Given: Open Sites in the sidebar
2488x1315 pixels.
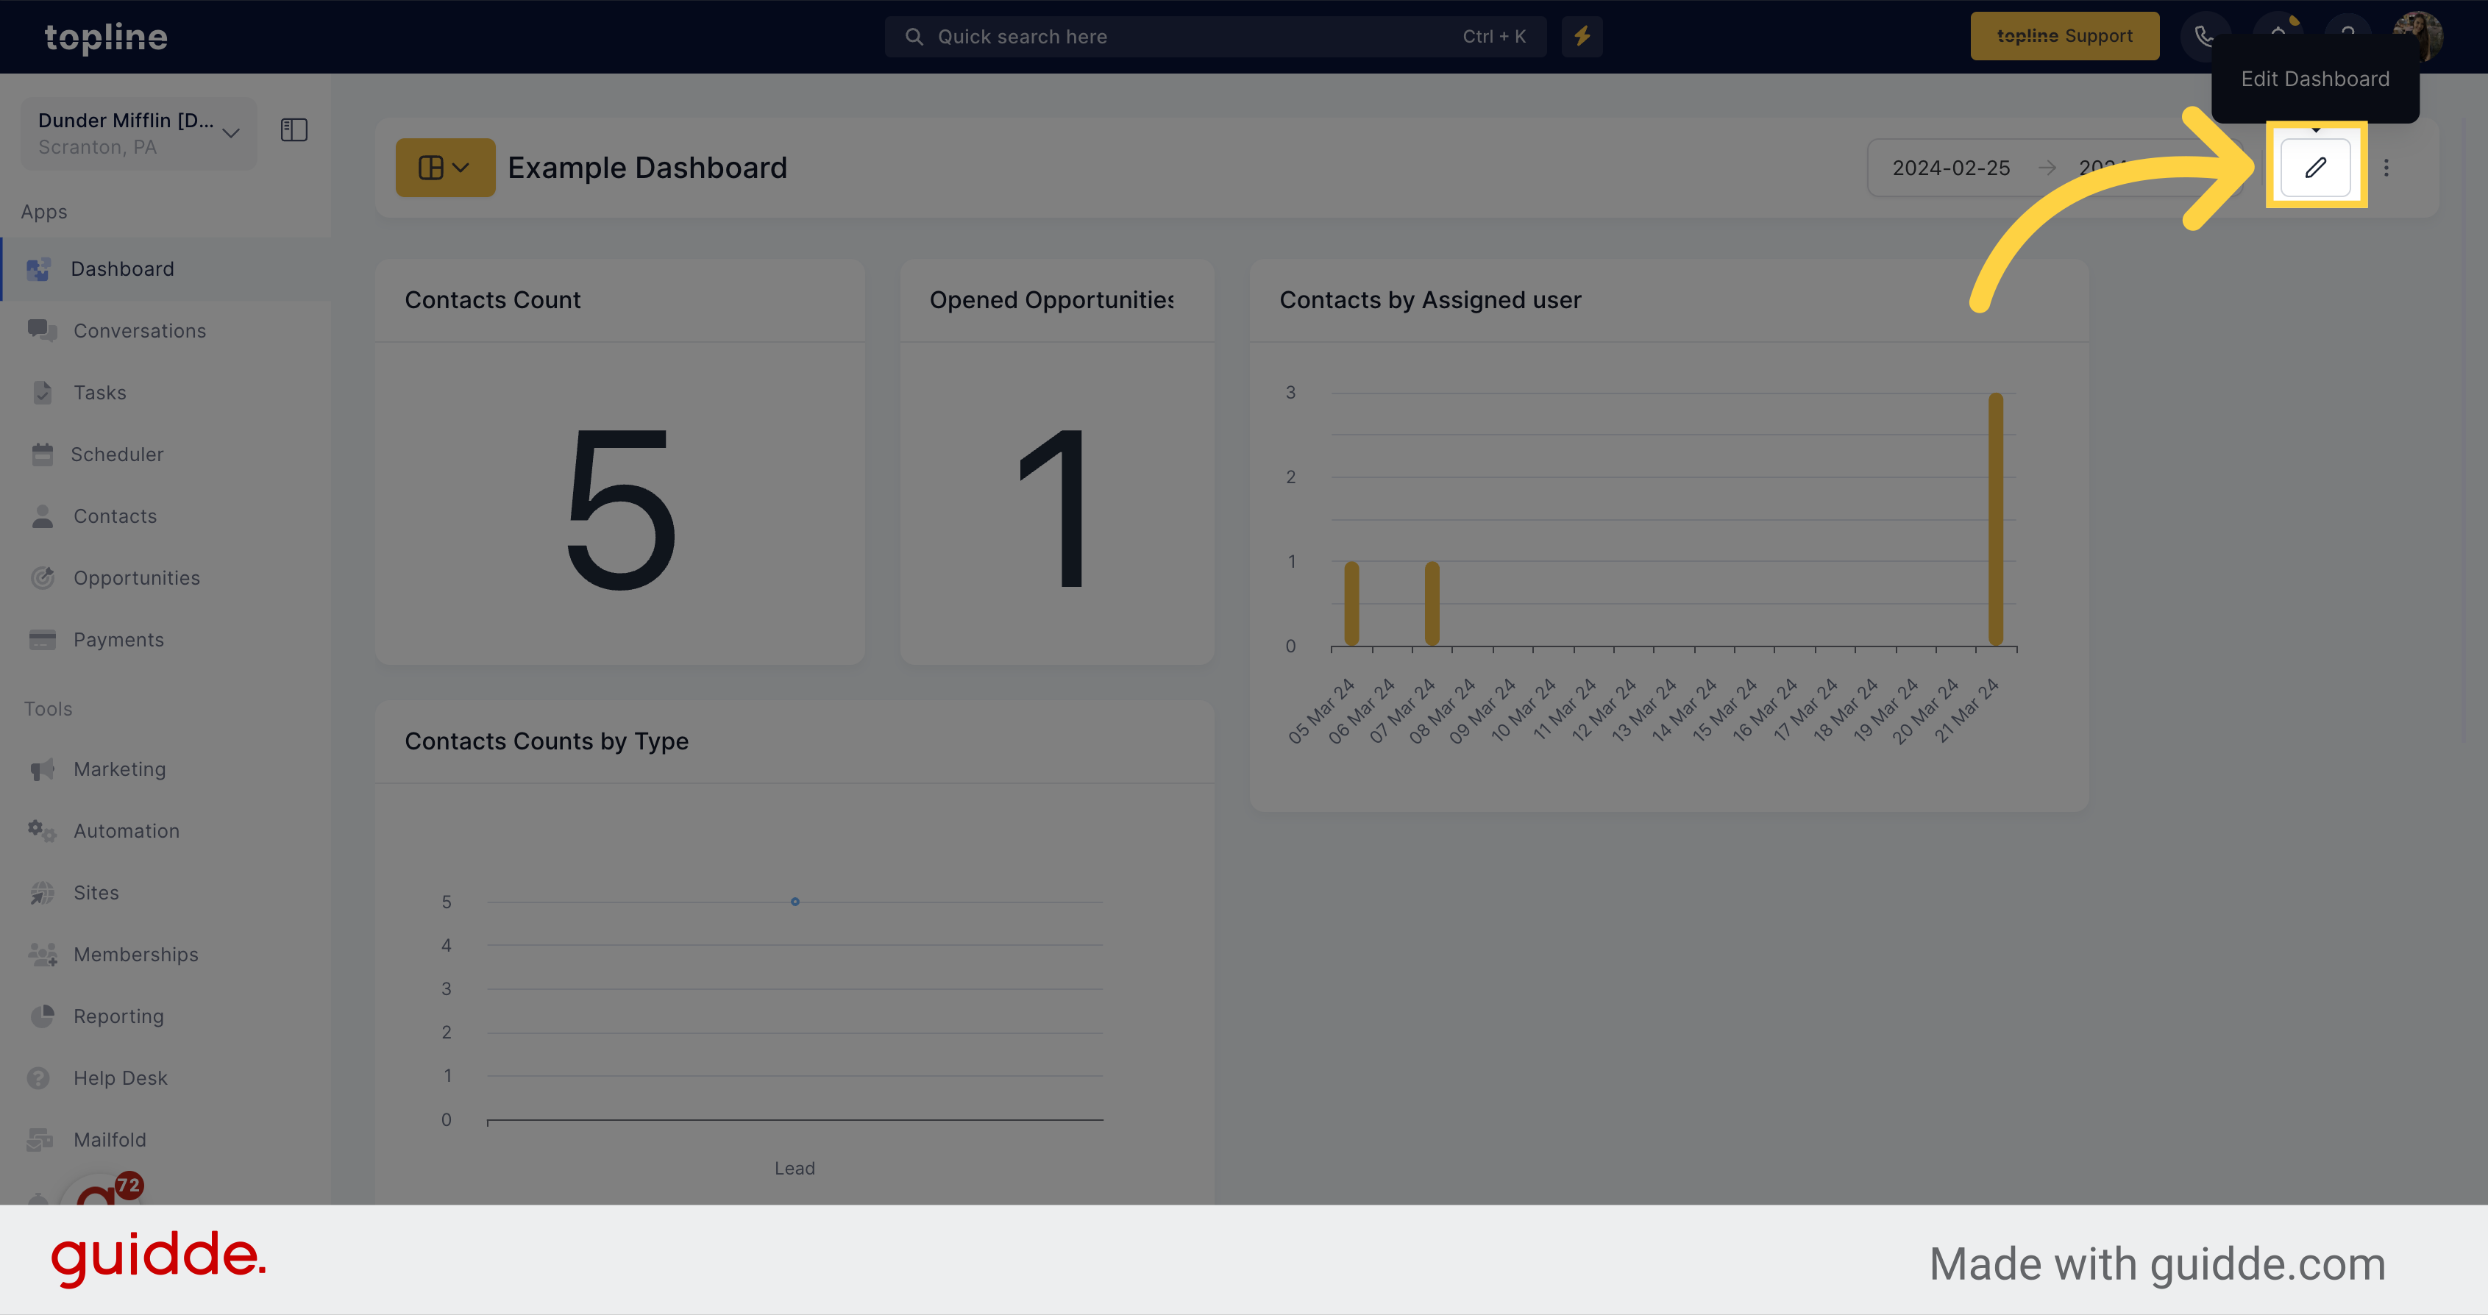Looking at the screenshot, I should coord(166,892).
